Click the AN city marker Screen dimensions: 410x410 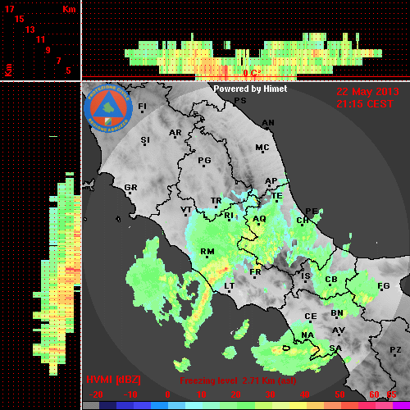pos(268,124)
